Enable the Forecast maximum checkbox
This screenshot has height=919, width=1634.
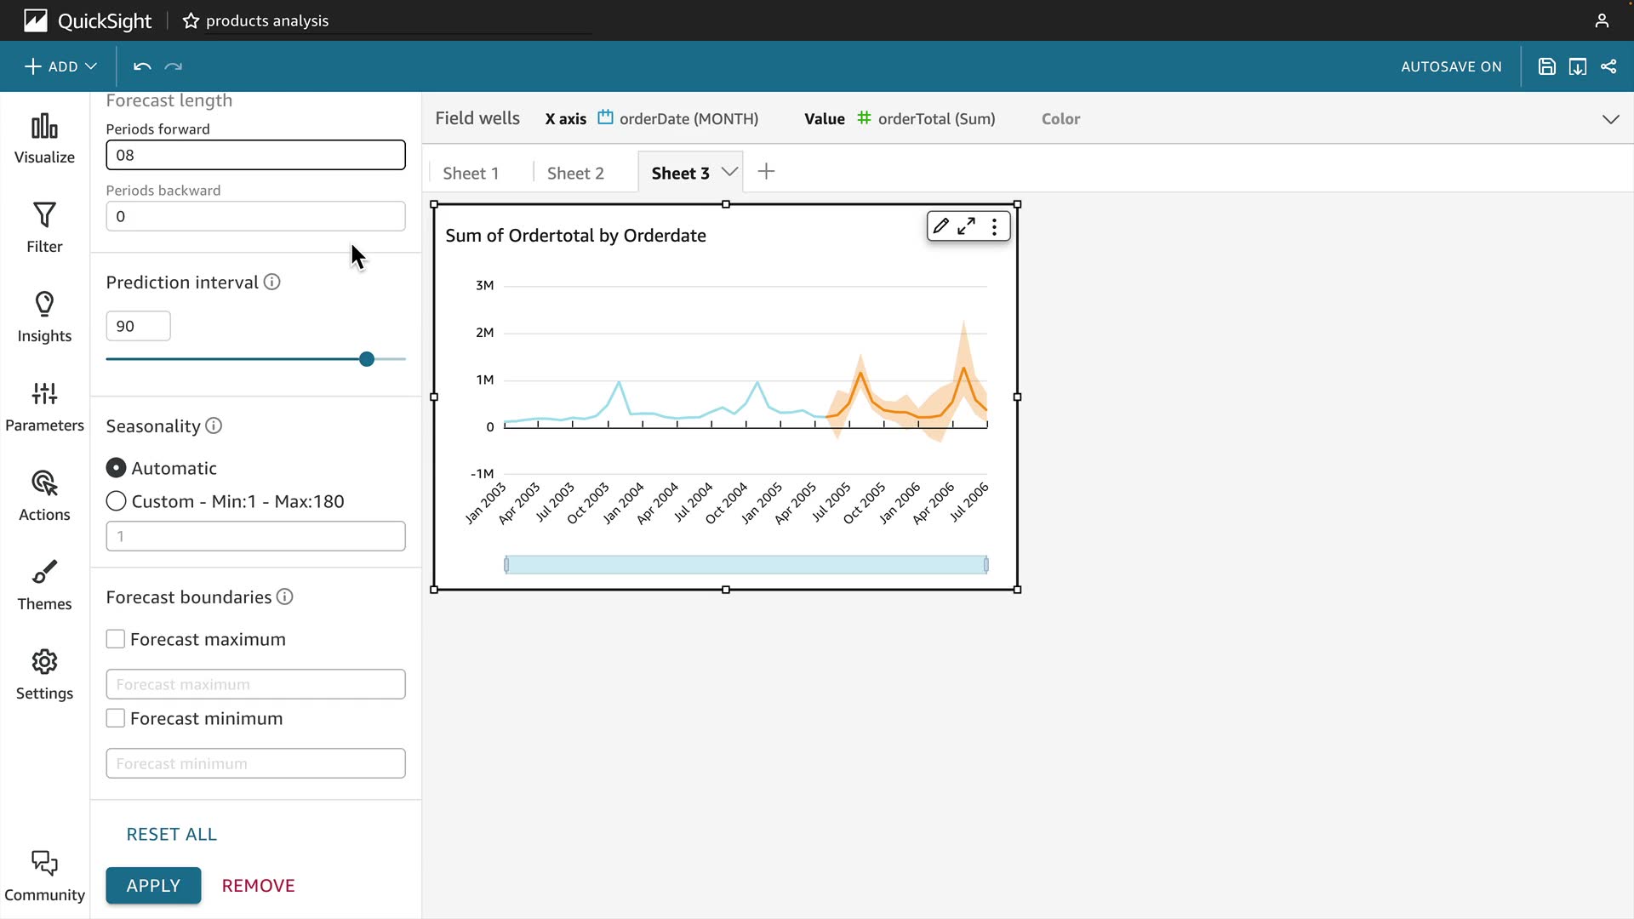coord(116,639)
